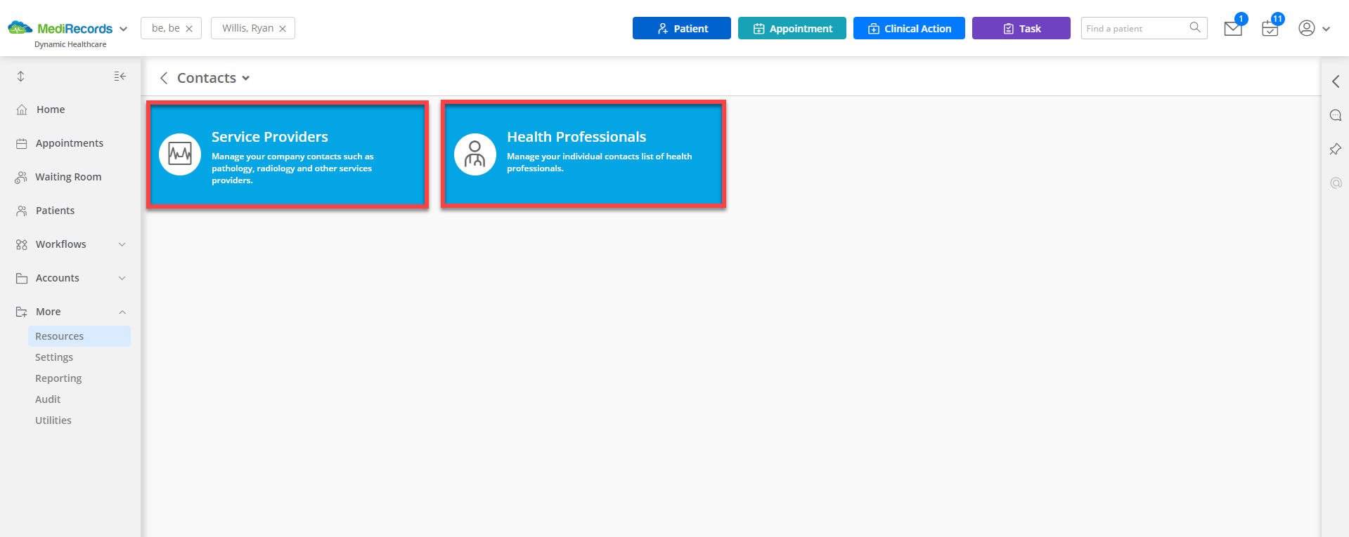
Task: Expand the Workflows chevron
Action: (x=122, y=244)
